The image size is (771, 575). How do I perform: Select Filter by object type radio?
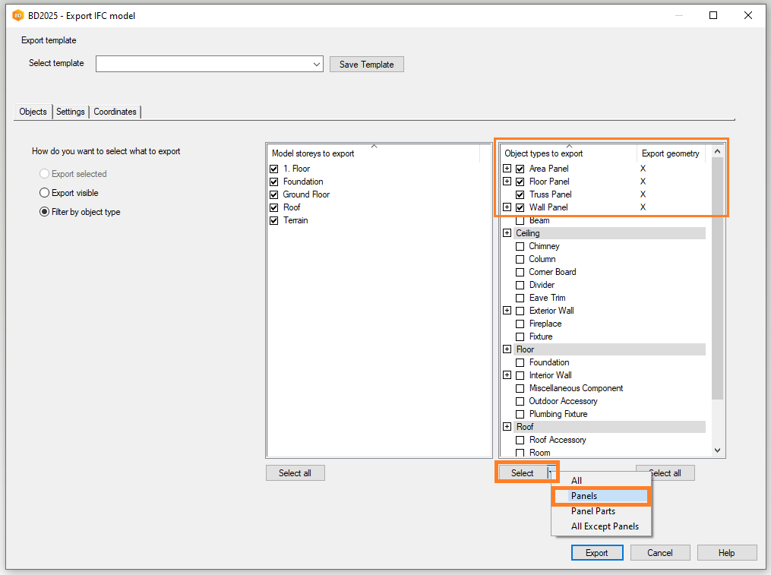[45, 212]
